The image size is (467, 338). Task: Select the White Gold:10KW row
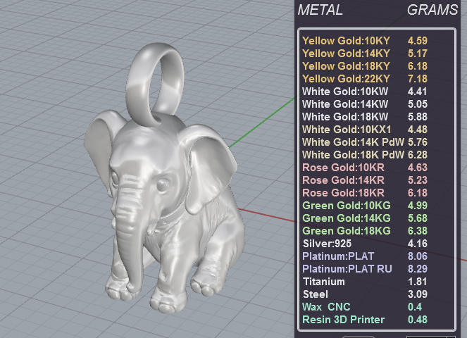click(x=365, y=92)
